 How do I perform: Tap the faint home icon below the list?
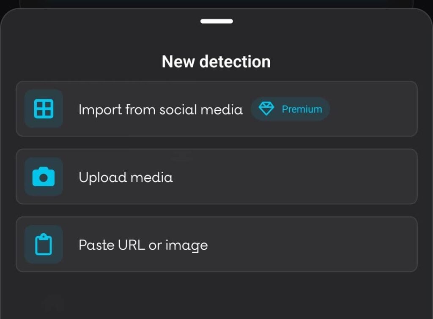click(52, 303)
